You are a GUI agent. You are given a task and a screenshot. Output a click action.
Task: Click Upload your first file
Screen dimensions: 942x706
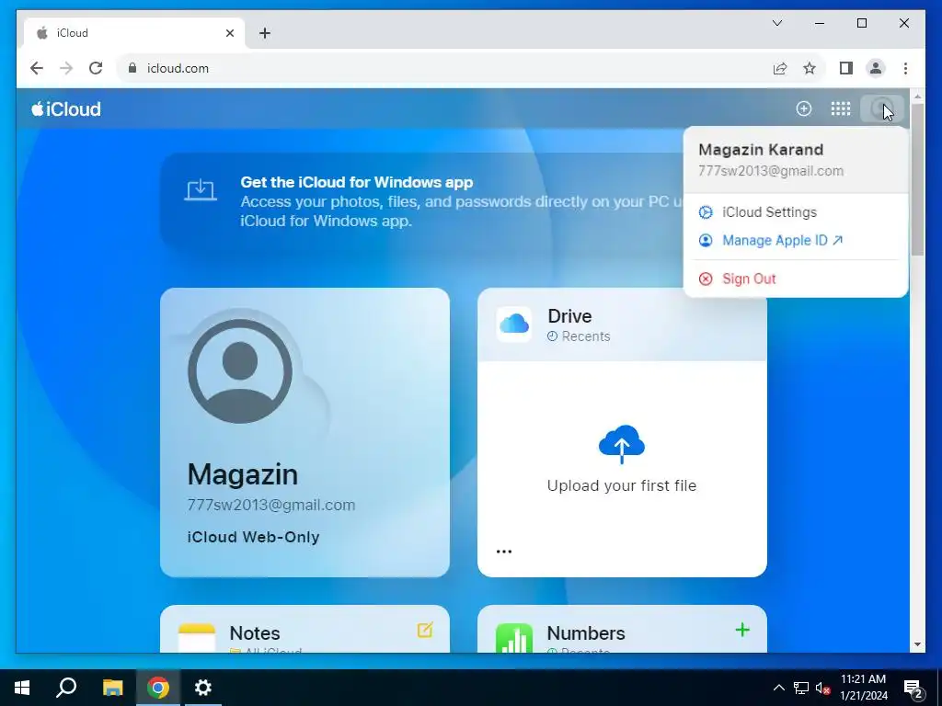(x=622, y=485)
